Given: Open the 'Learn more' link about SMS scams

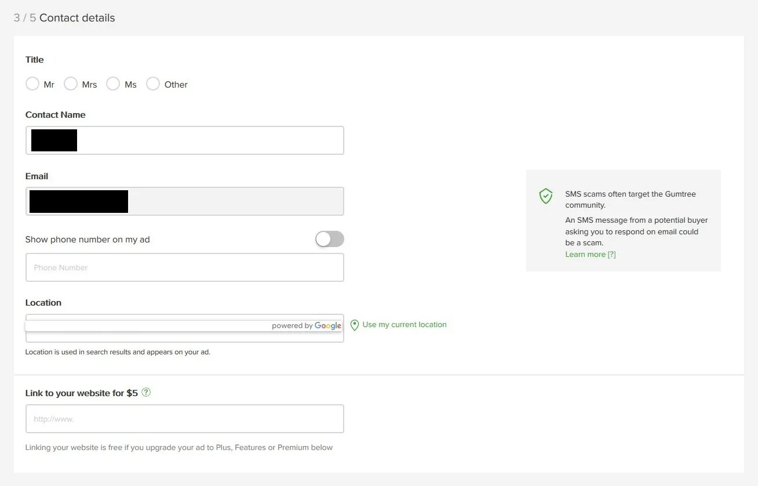Looking at the screenshot, I should click(x=585, y=254).
